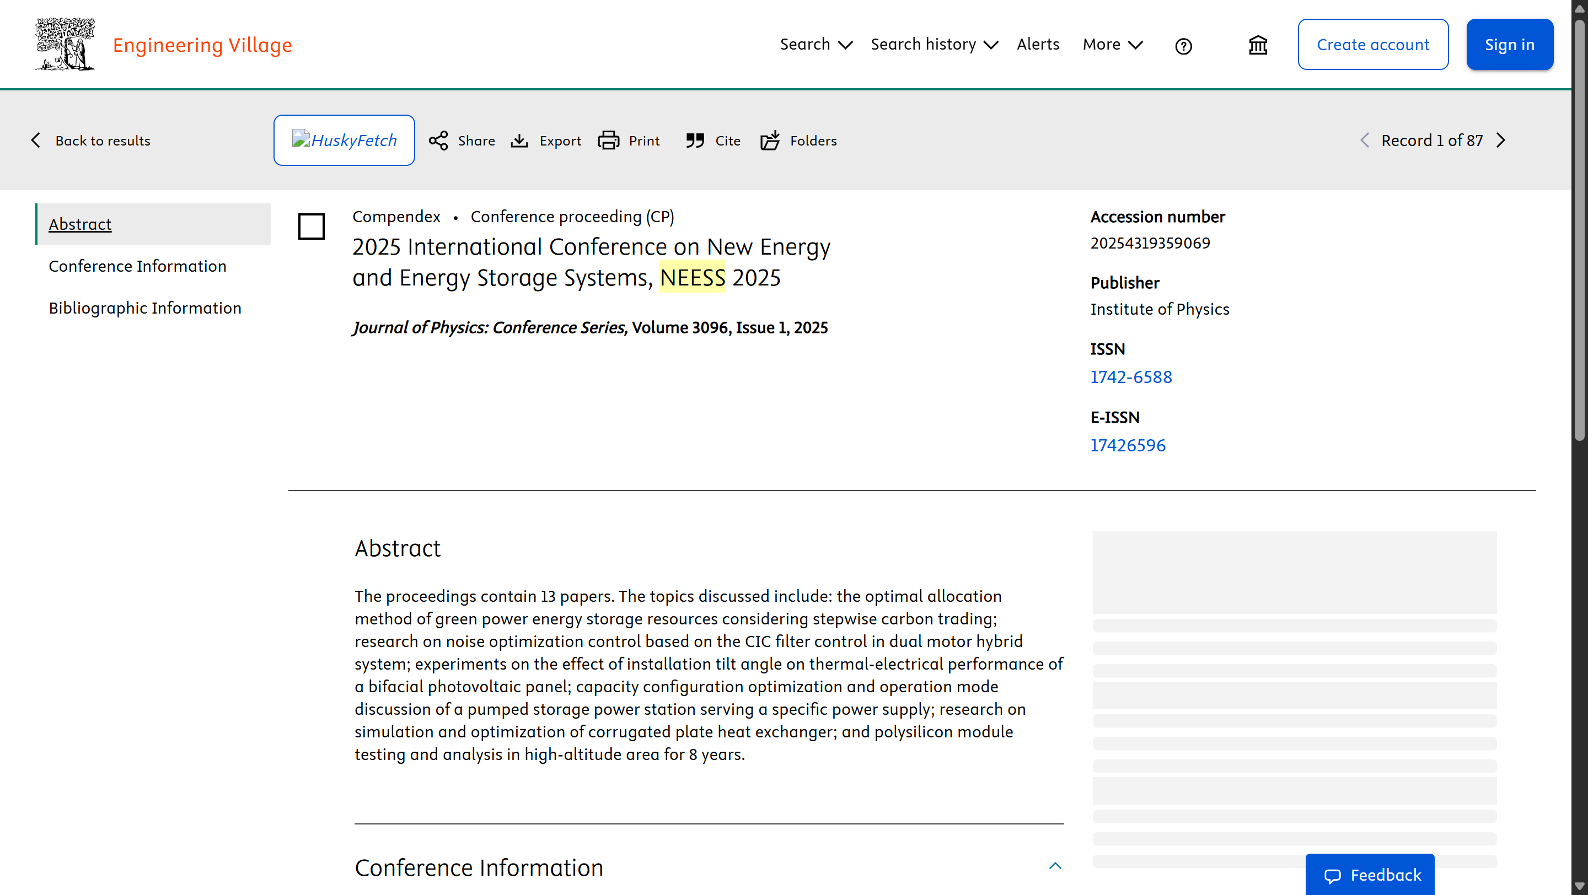Click the Back to results arrow icon
Image resolution: width=1588 pixels, height=895 pixels.
[x=36, y=141]
